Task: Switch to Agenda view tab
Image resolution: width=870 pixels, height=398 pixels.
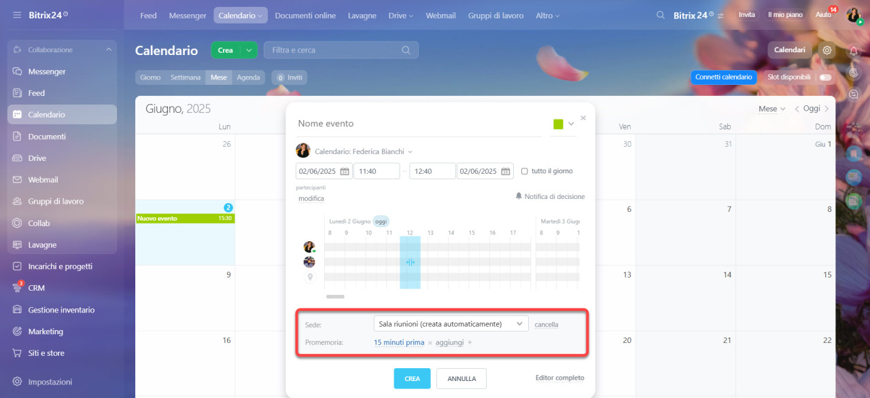Action: point(248,77)
